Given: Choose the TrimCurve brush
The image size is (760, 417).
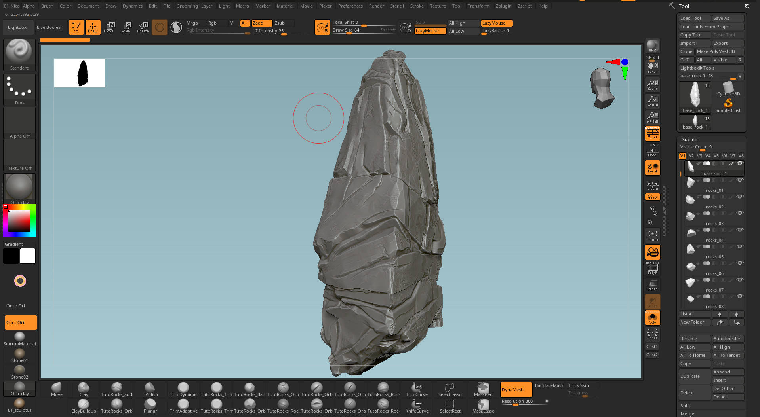Looking at the screenshot, I should pos(416,389).
